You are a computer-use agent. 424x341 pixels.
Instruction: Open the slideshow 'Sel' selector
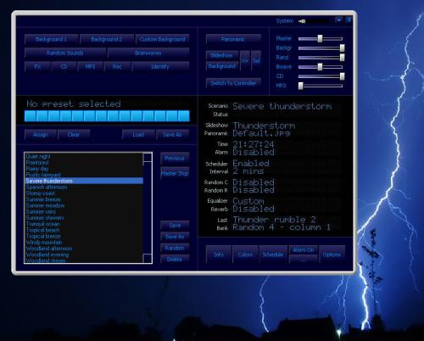(256, 60)
